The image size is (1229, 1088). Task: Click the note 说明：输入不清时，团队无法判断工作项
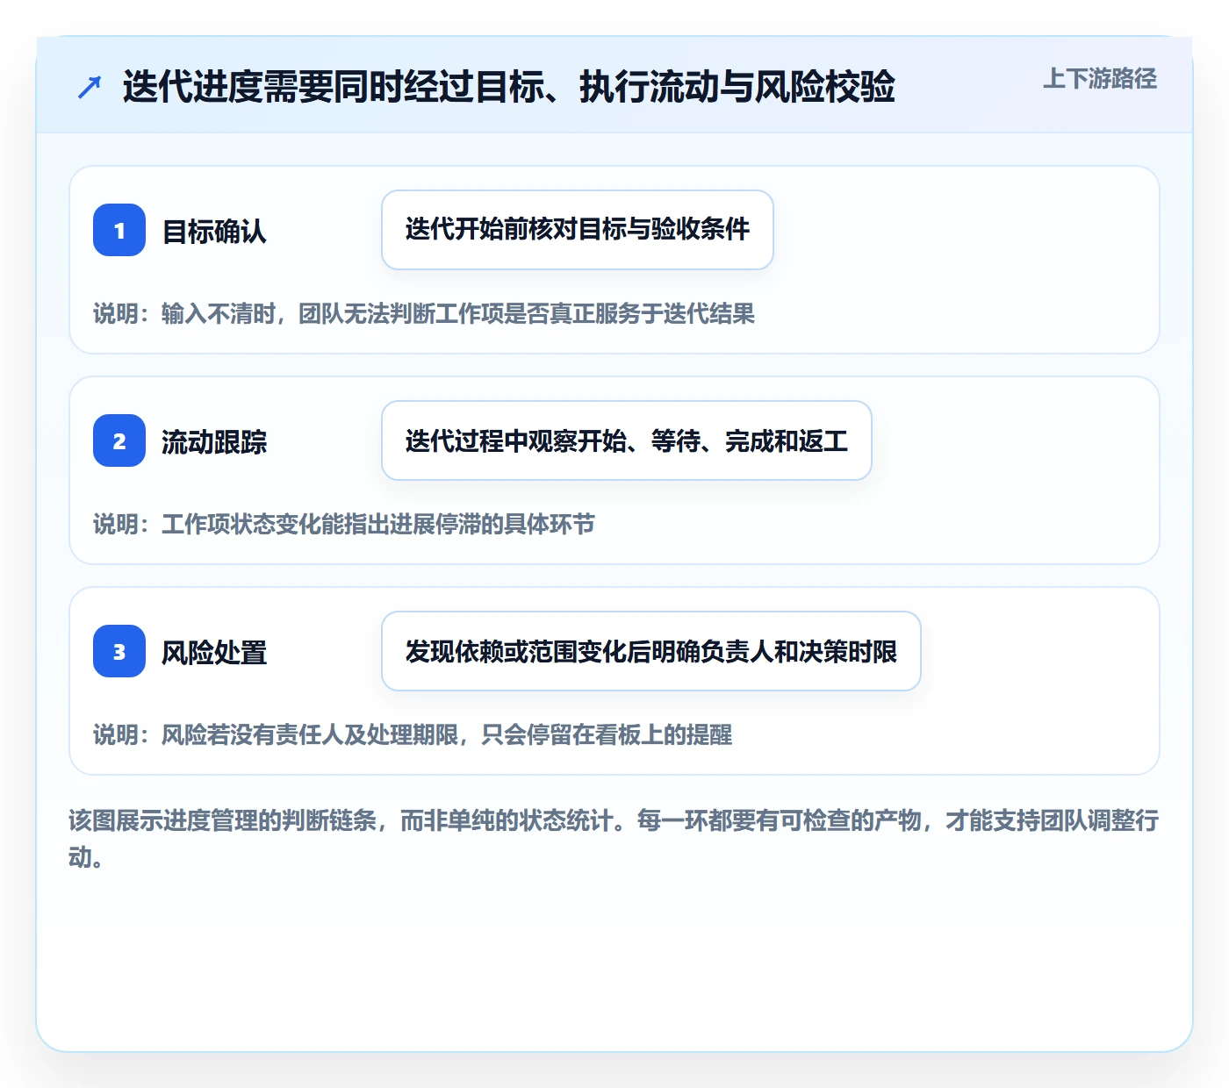pyautogui.click(x=424, y=313)
